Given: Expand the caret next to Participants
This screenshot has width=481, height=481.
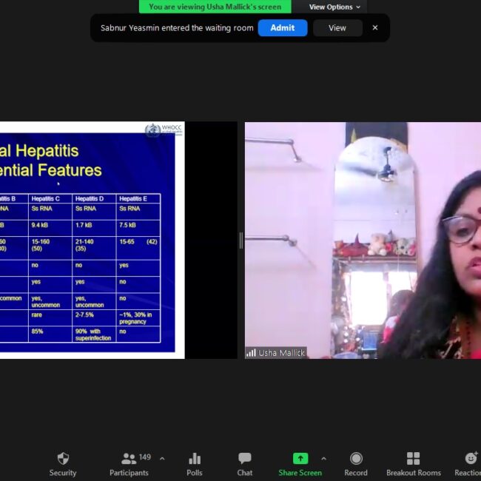Looking at the screenshot, I should coord(162,459).
